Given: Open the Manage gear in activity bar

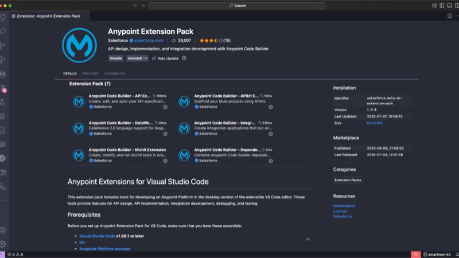Looking at the screenshot, I should (x=3, y=244).
